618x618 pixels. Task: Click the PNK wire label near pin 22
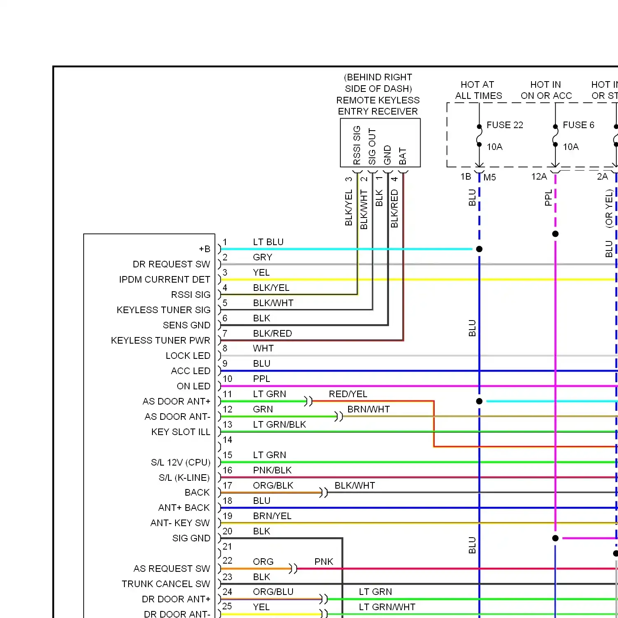(x=324, y=562)
